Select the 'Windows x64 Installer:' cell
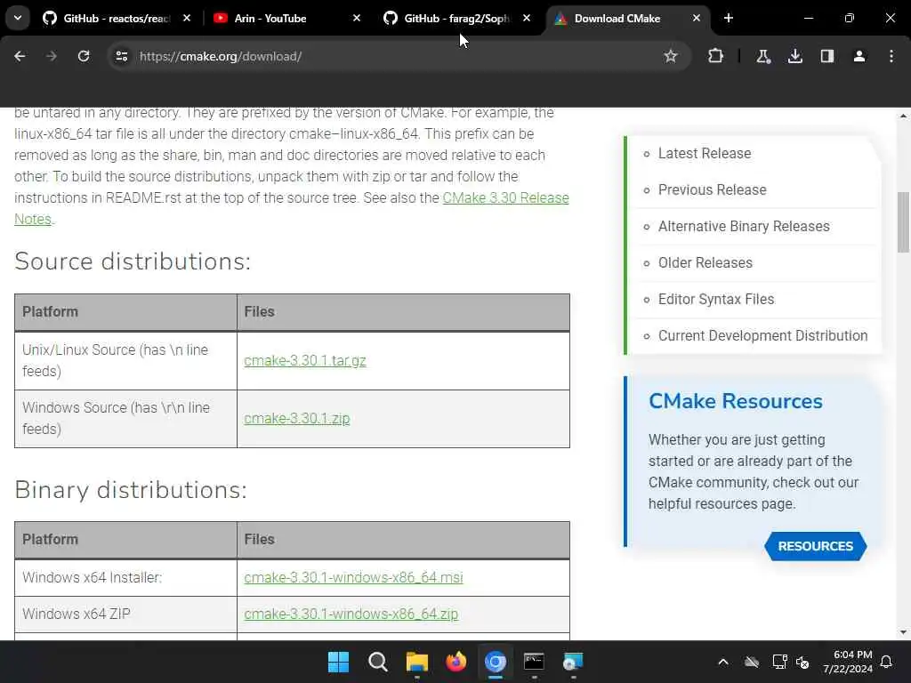This screenshot has height=683, width=911. click(x=125, y=578)
